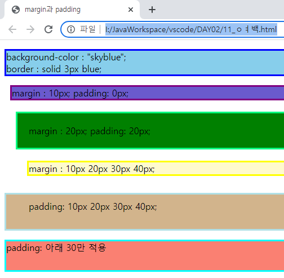Reload the page with the refresh icon

coord(48,29)
